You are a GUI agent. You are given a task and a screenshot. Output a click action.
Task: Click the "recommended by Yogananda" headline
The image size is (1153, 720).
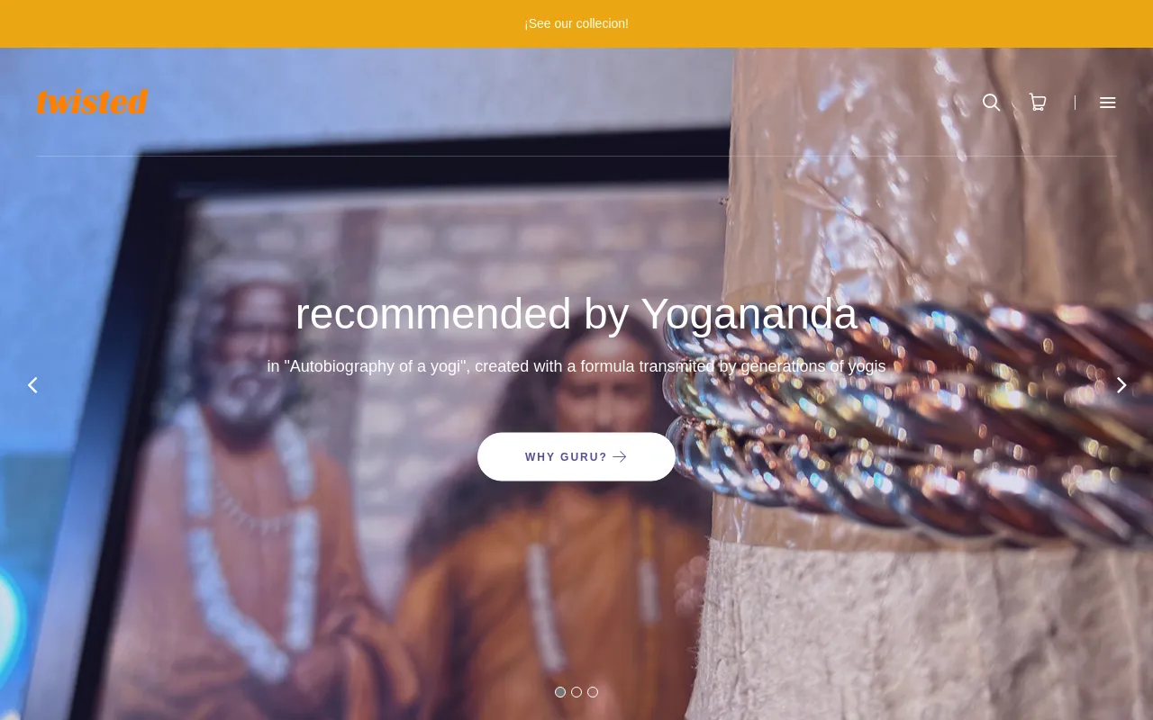(x=576, y=314)
